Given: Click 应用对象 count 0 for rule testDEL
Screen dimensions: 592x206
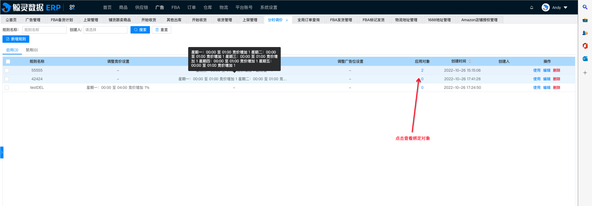Looking at the screenshot, I should coord(422,88).
